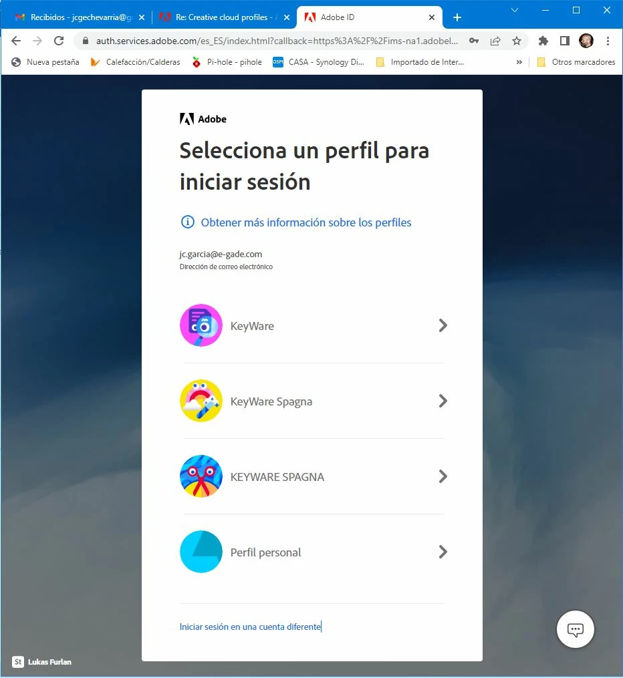Click the KeyWare profile avatar

click(x=201, y=325)
